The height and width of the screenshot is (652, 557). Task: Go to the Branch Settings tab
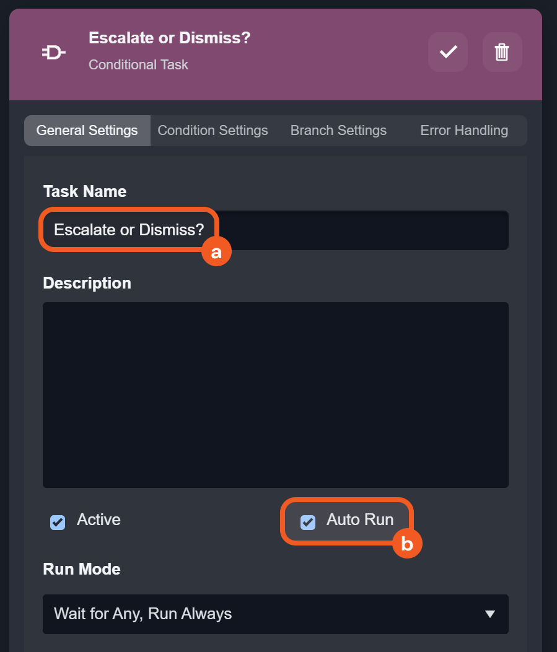pos(338,131)
